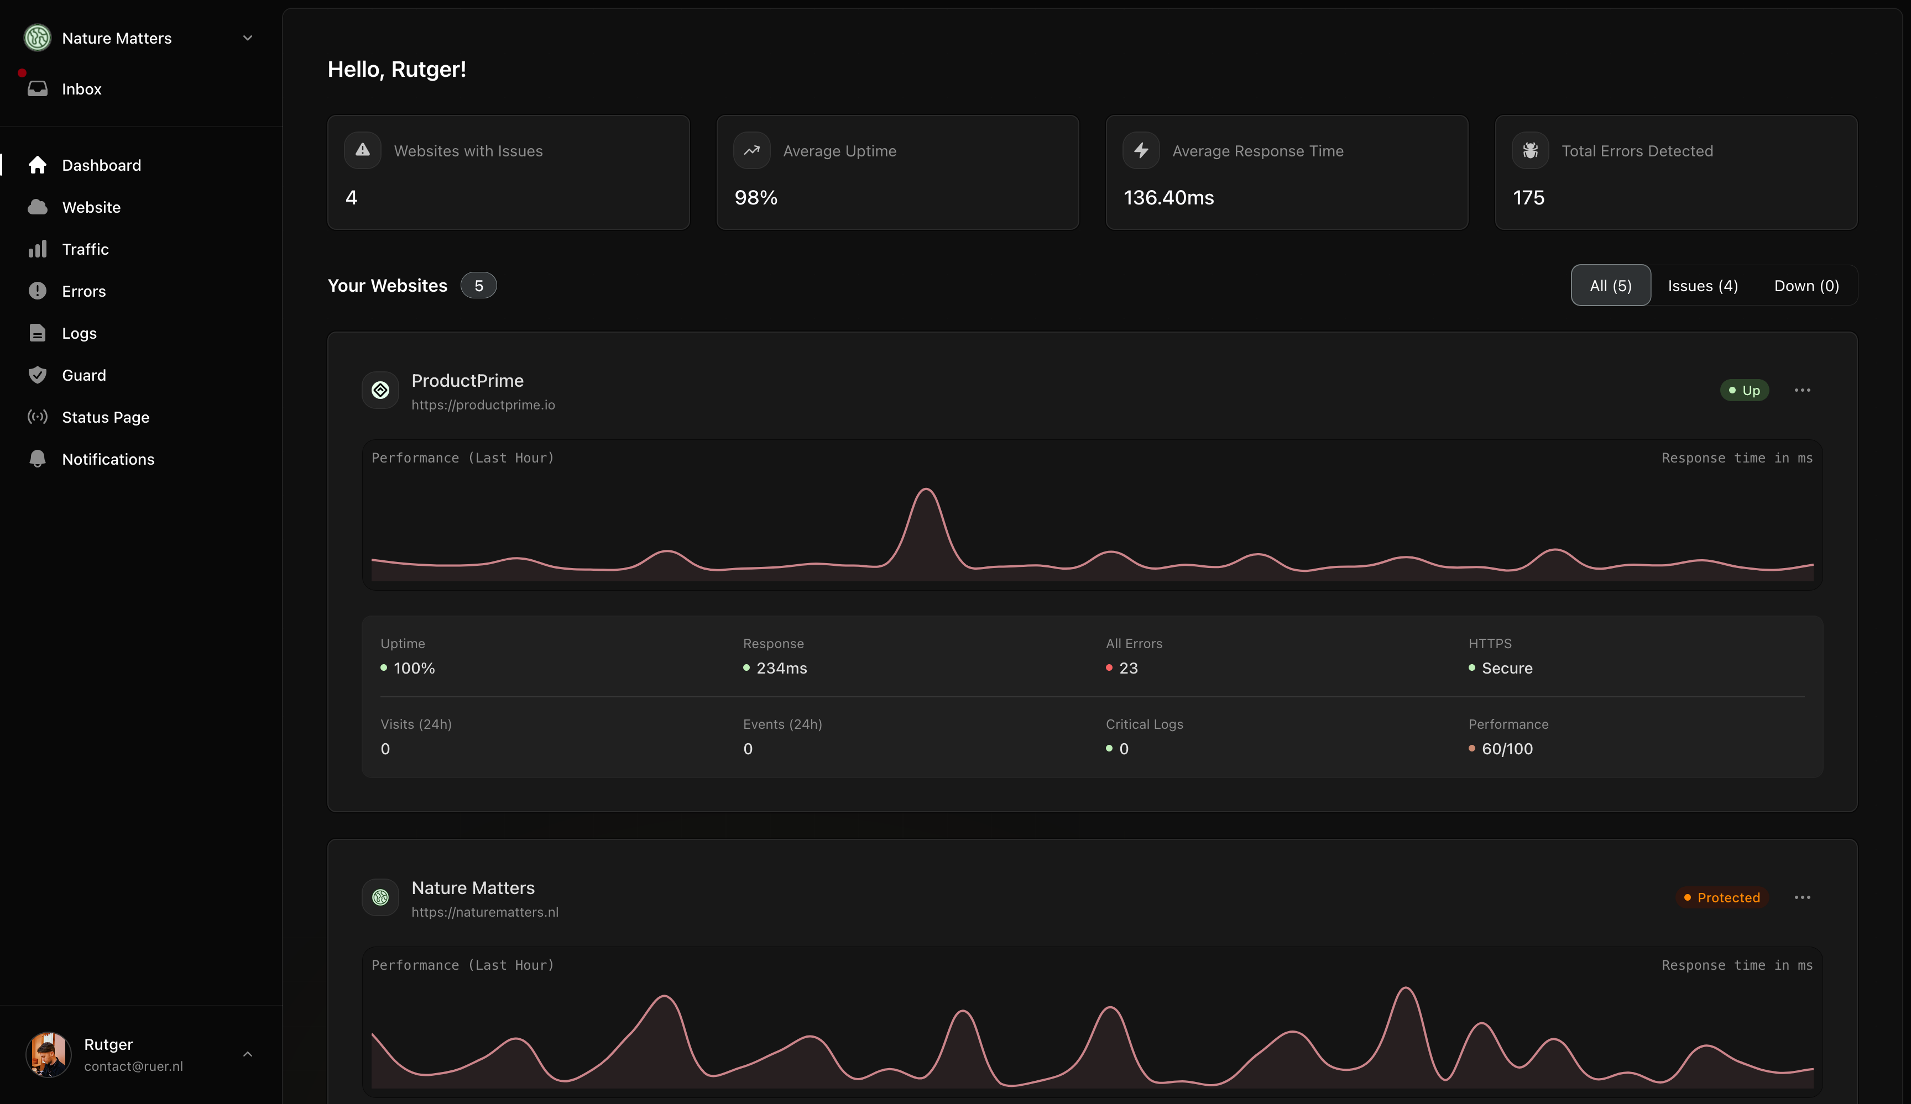1911x1104 pixels.
Task: Click the Websites with Issues card
Action: [508, 173]
